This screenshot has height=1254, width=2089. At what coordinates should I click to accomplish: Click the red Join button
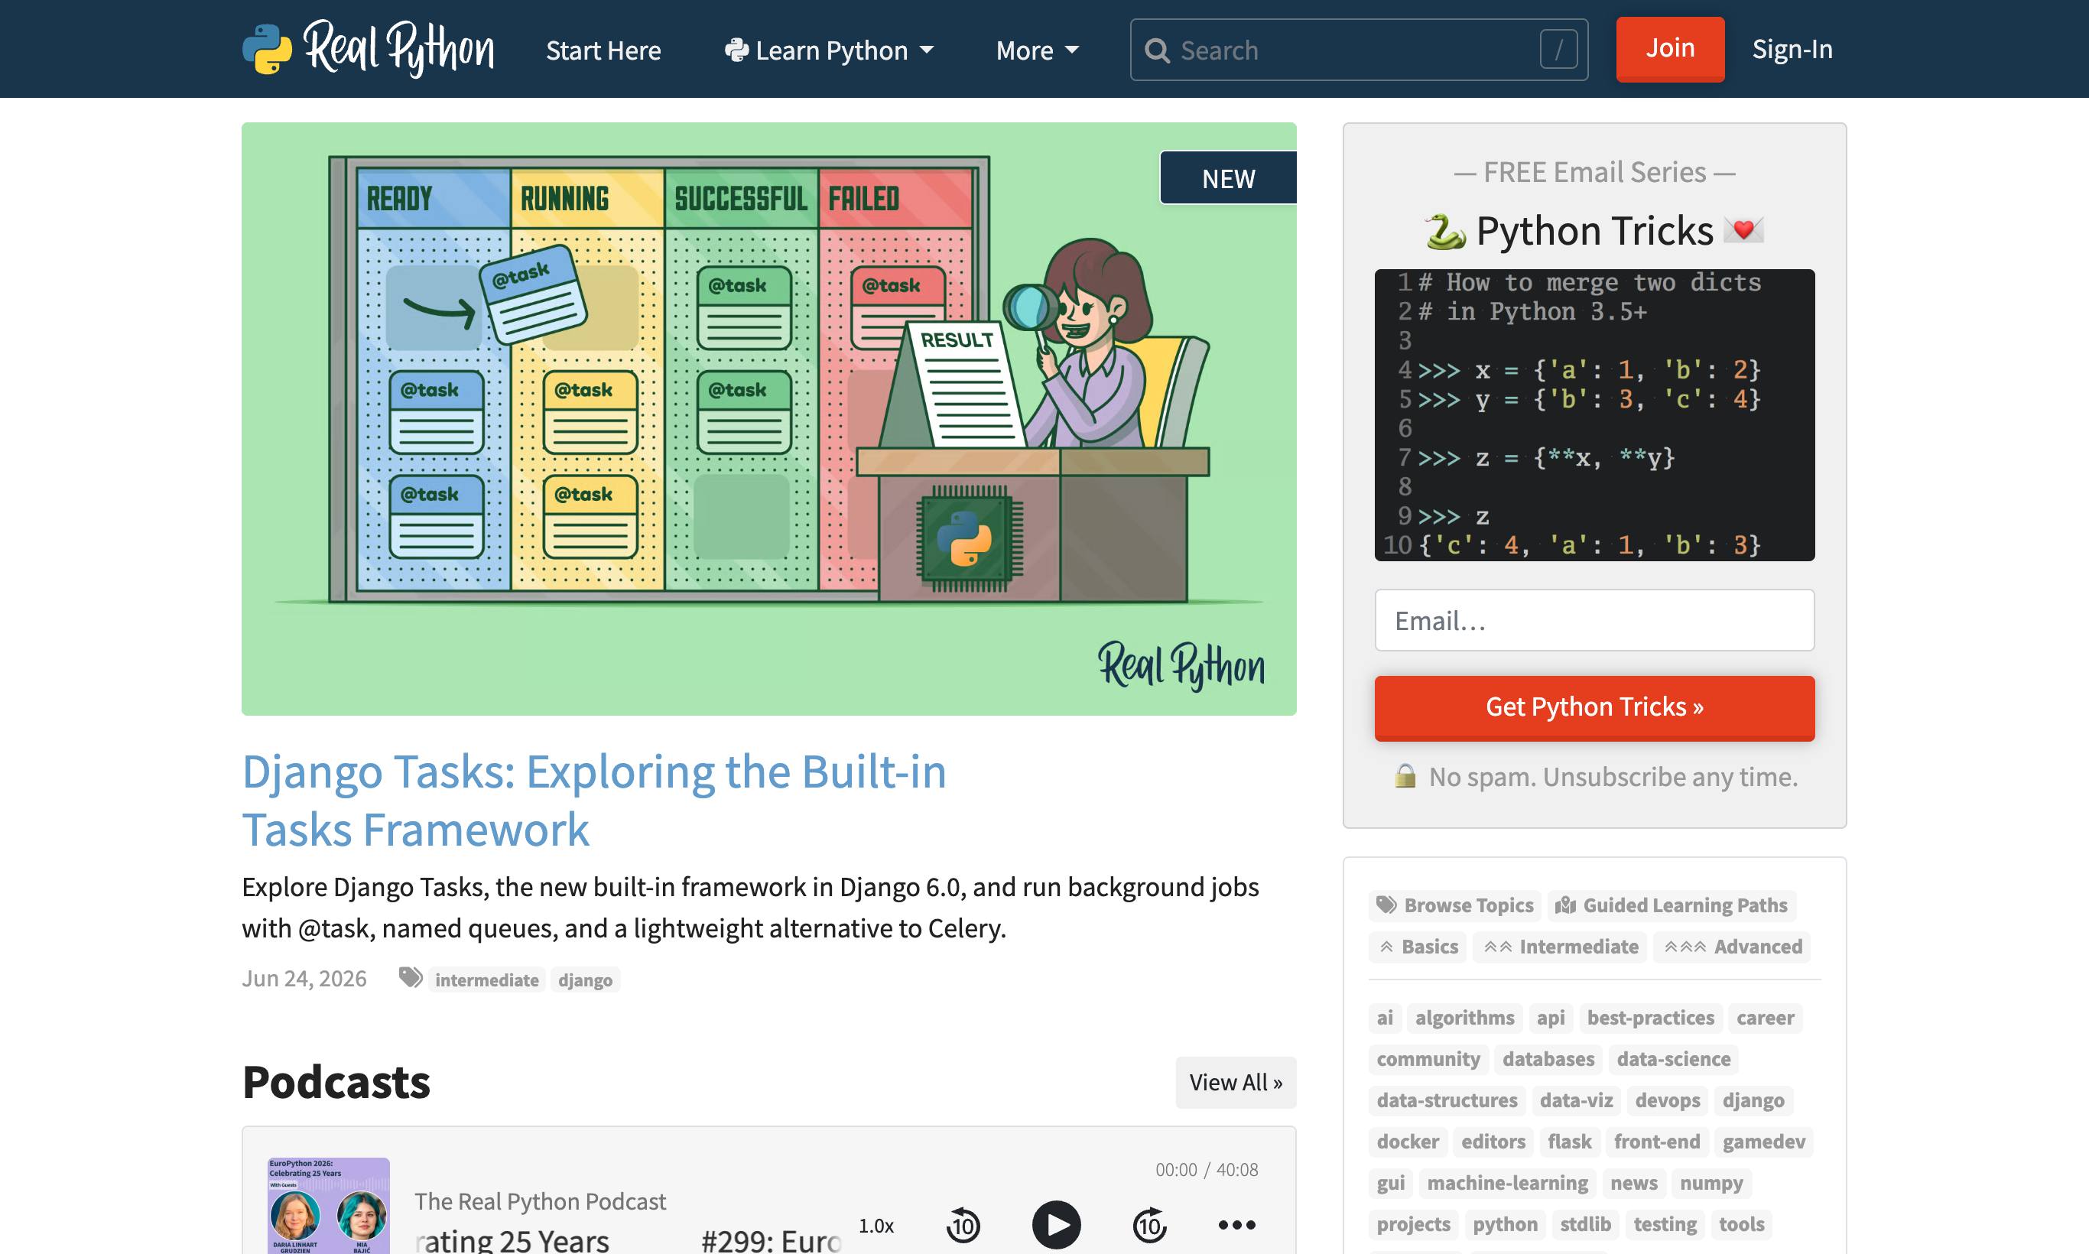click(1670, 48)
